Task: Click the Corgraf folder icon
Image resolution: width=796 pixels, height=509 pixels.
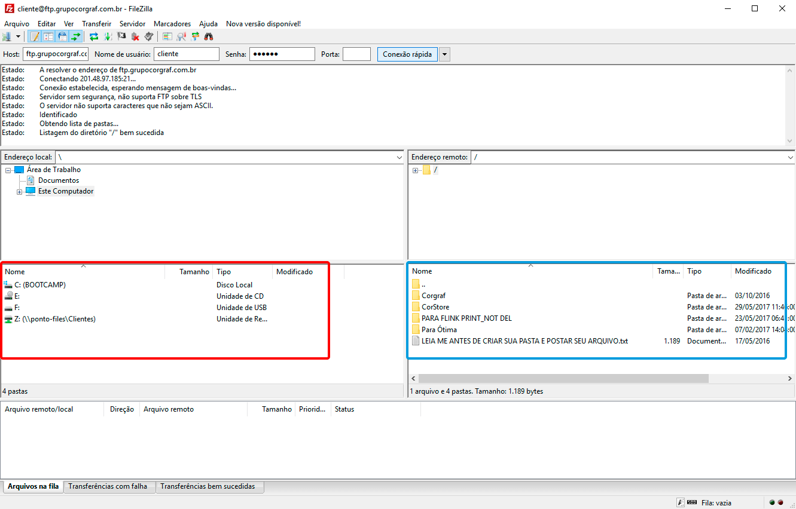Action: tap(416, 296)
